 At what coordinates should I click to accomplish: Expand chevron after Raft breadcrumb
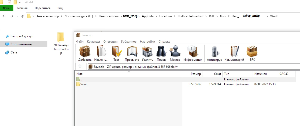[x=217, y=16]
